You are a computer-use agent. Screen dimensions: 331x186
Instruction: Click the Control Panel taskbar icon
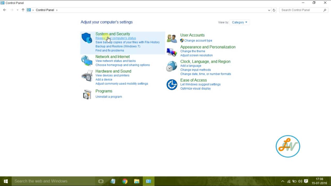tap(149, 181)
